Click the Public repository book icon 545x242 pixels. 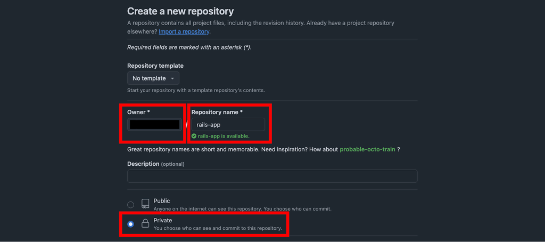(145, 204)
